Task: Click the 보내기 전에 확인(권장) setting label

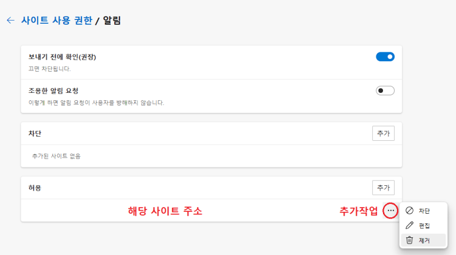Action: pyautogui.click(x=62, y=57)
